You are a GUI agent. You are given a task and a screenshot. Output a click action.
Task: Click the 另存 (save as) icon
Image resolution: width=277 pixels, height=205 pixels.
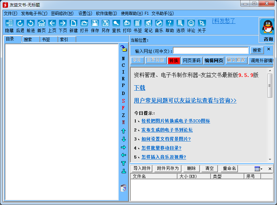click(x=106, y=23)
